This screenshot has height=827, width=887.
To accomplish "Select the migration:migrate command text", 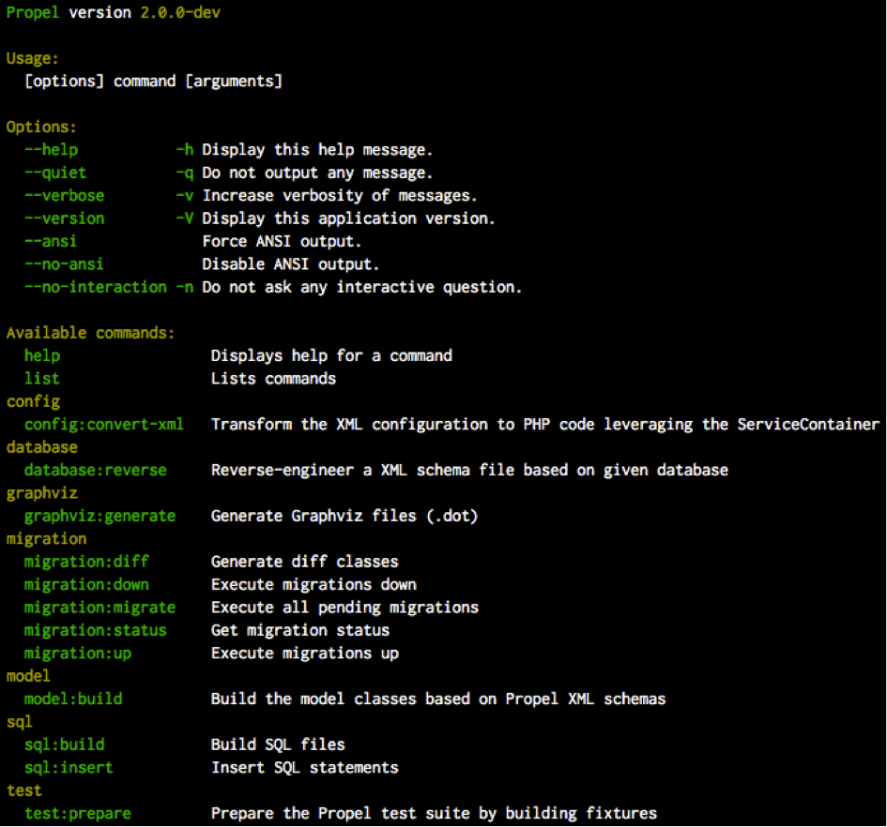I will click(100, 608).
